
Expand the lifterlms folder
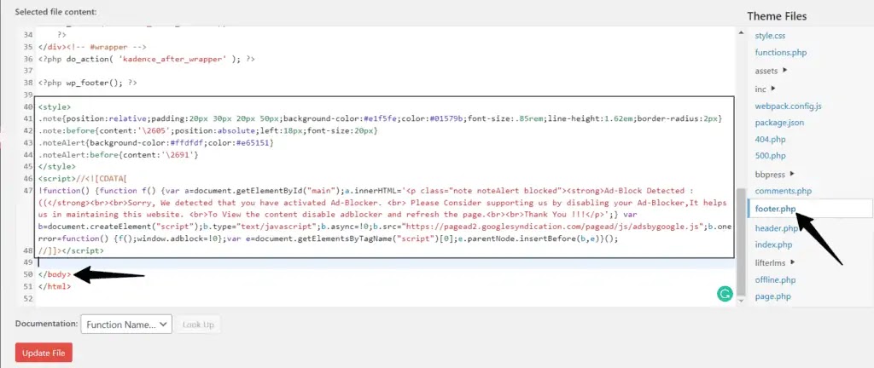point(774,262)
